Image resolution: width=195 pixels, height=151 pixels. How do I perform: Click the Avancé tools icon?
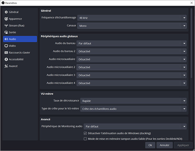point(6,66)
